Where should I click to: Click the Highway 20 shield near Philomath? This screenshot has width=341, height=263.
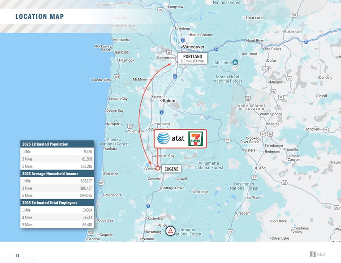[x=130, y=126]
